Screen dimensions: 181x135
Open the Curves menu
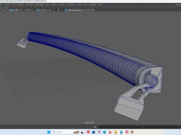pos(48,4)
